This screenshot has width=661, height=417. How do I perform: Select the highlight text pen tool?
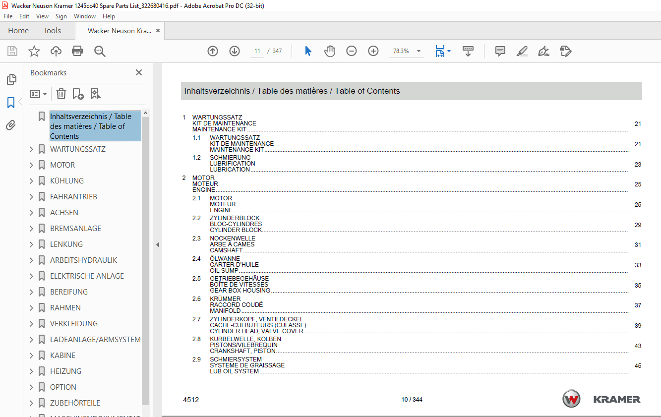click(x=522, y=51)
